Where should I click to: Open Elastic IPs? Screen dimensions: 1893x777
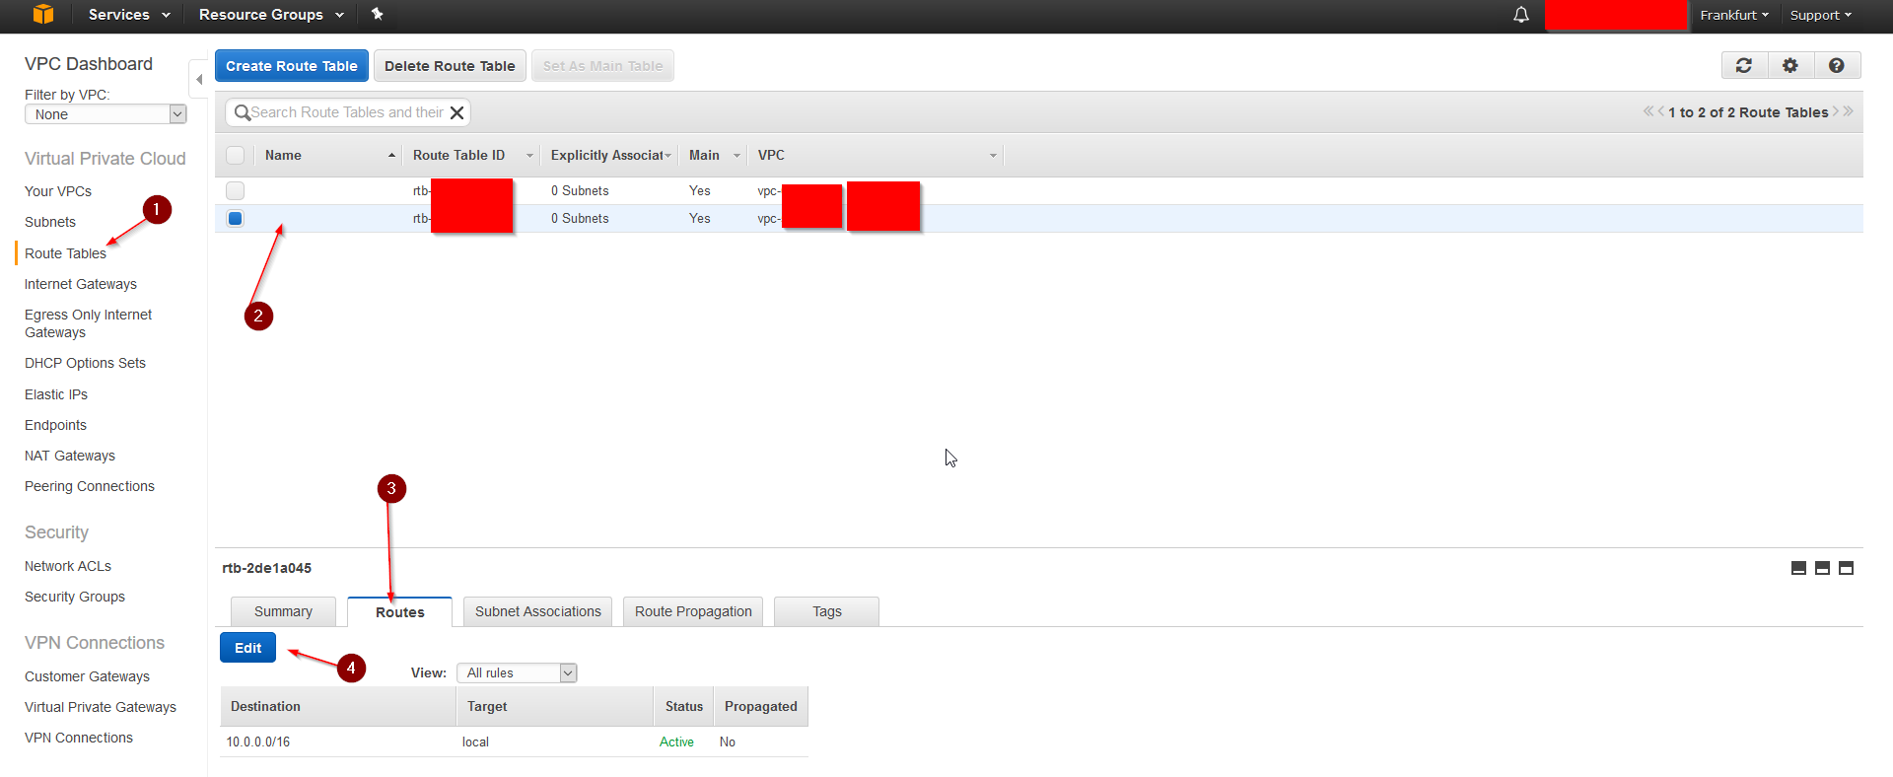click(x=56, y=394)
